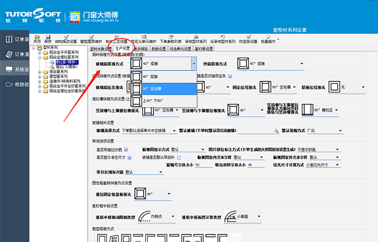Click the 系统设 monitor icon in sidebar
The width and height of the screenshot is (378, 242).
(x=9, y=69)
